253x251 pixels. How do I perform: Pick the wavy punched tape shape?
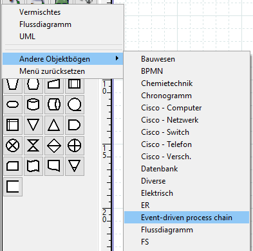pyautogui.click(x=33, y=166)
